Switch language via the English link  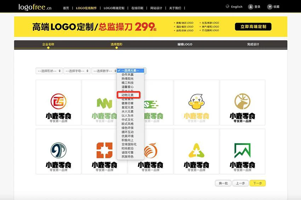point(237,7)
